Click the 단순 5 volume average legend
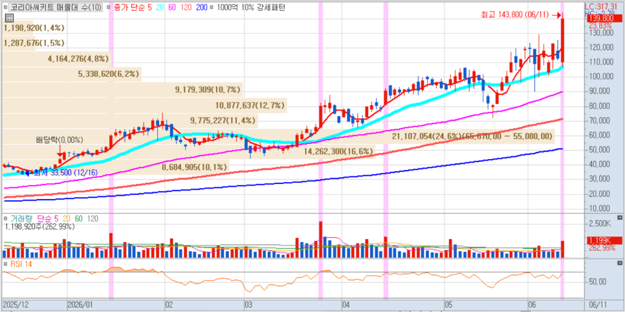Viewport: 625px width, 312px height. [x=48, y=218]
